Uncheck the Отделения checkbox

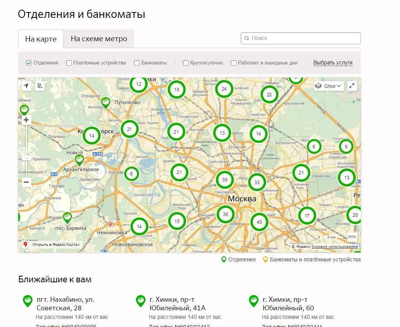29,63
